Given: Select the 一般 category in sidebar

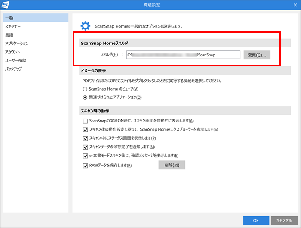Looking at the screenshot, I should [36, 18].
